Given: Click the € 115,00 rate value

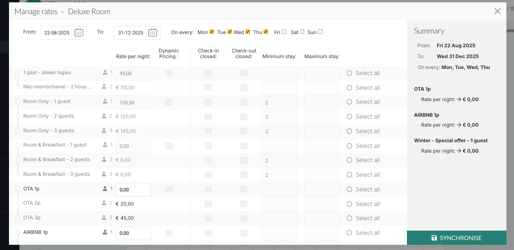Looking at the screenshot, I should point(125,88).
